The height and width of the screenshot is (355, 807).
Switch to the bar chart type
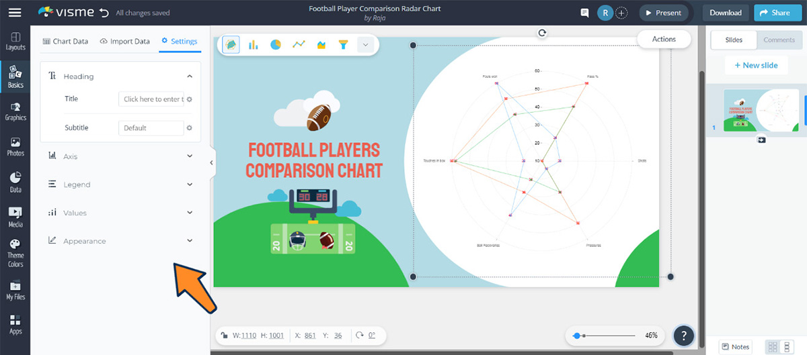[254, 45]
